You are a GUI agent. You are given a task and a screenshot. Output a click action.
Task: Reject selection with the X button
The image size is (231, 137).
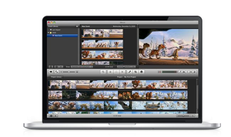122,72
